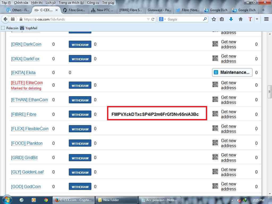Screen dimensions: 272x204
Task: Open the Tệp menu
Action: (x=6, y=3)
